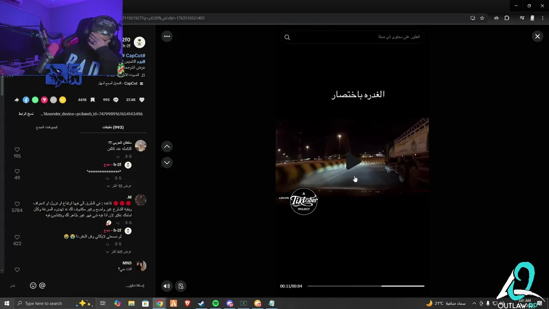Expand 15 more replies
The image size is (549, 309).
(119, 186)
